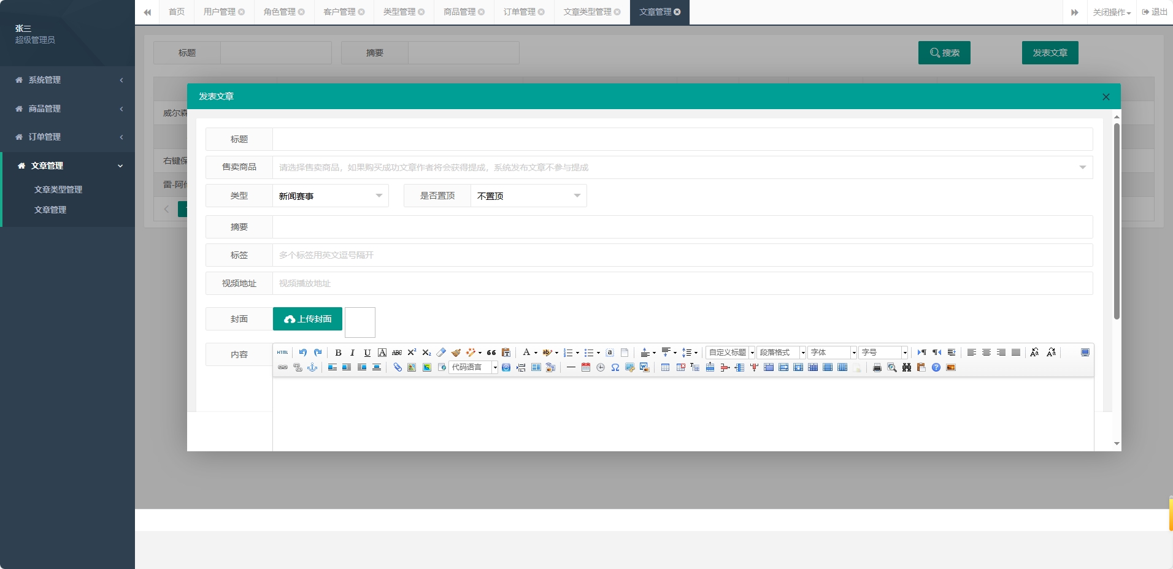Expand 系统管理 in the sidebar
The height and width of the screenshot is (569, 1173).
pos(67,80)
